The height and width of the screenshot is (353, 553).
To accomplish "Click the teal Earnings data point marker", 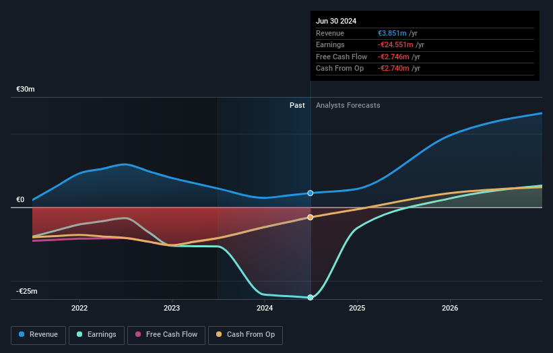I will tap(311, 297).
